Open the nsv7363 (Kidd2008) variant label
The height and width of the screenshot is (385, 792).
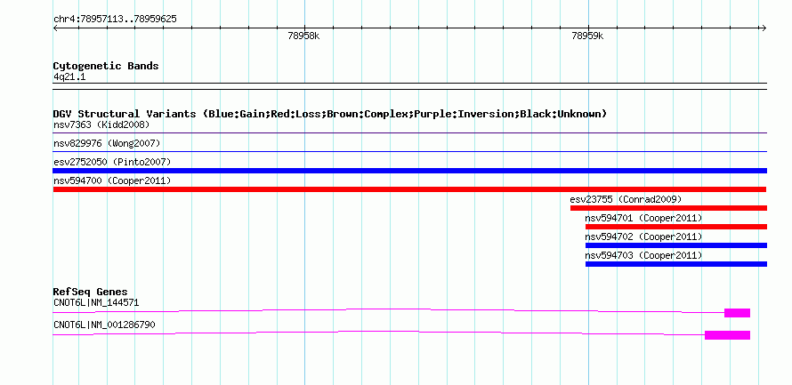click(x=101, y=124)
